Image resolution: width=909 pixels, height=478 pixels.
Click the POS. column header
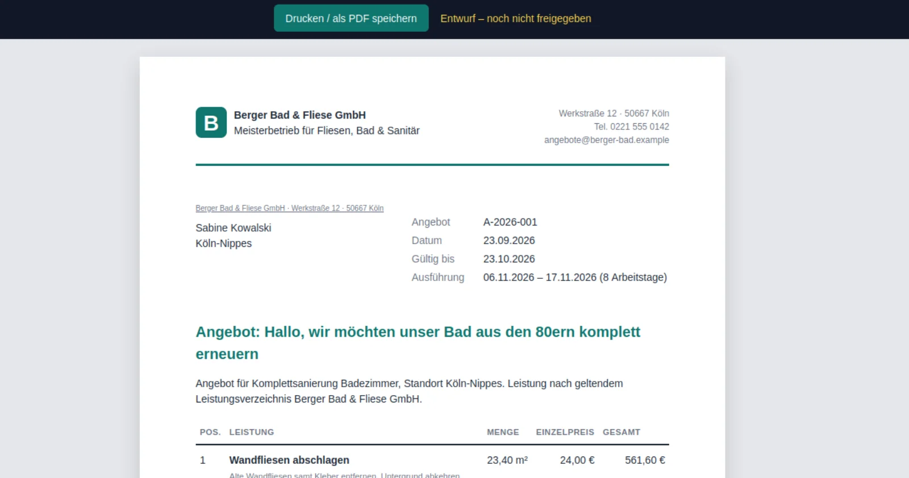[210, 432]
